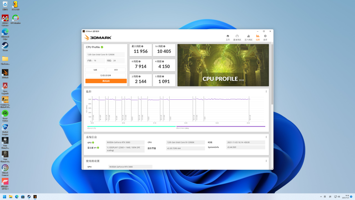The height and width of the screenshot is (200, 355).
Task: Open the FPS Monitor desktop icon
Action: click(15, 19)
